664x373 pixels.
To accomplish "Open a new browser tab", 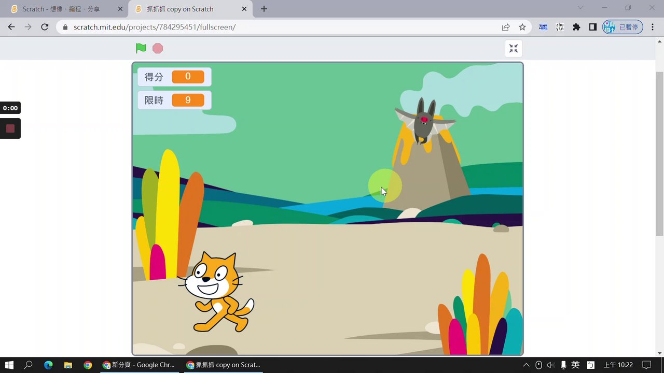I will tap(264, 9).
